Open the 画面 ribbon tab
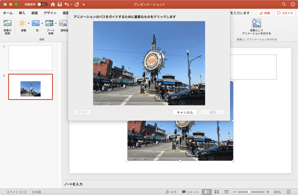 pyautogui.click(x=65, y=13)
